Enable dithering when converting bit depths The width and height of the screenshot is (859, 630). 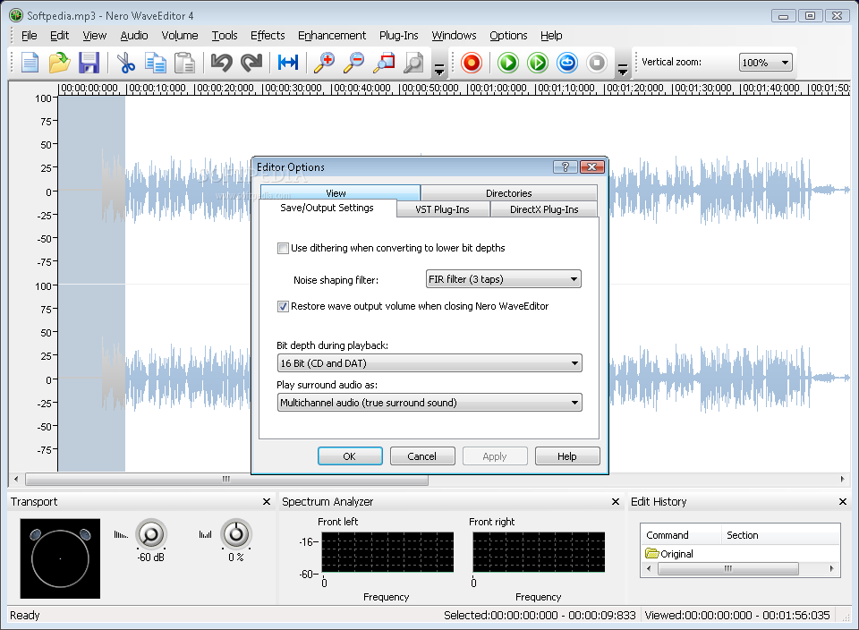284,248
